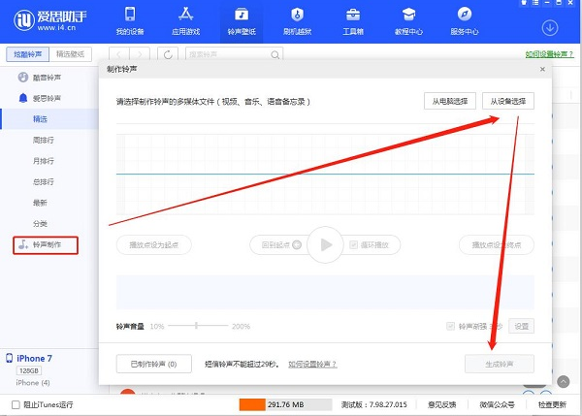This screenshot has height=416, width=582.
Task: Select 最新 newest list
Action: click(x=40, y=203)
